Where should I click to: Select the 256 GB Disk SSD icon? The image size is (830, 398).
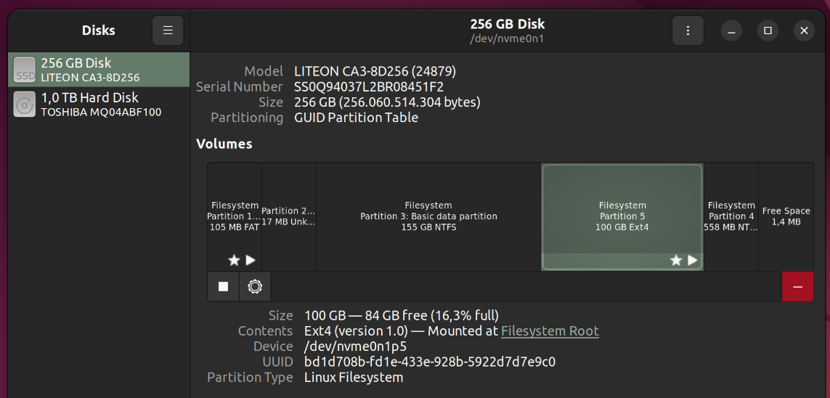(x=25, y=69)
